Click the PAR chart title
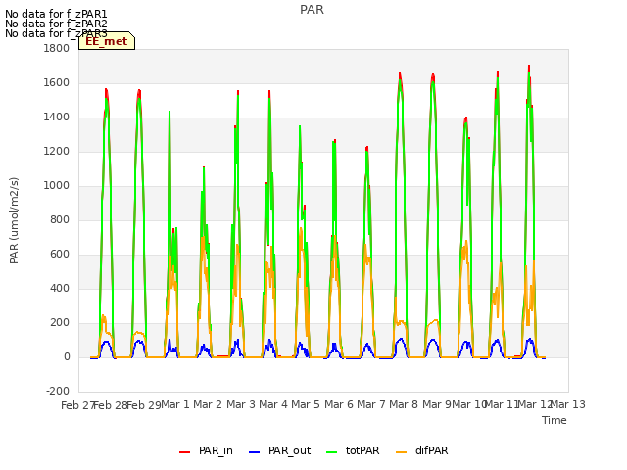This screenshot has width=627, height=470. [x=312, y=10]
